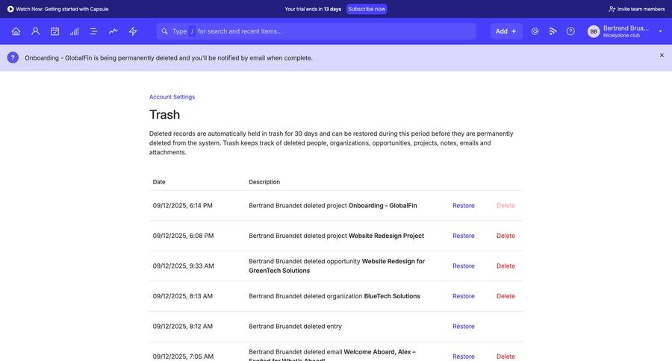The height and width of the screenshot is (361, 672).
Task: Open the Home dashboard icon
Action: point(16,31)
